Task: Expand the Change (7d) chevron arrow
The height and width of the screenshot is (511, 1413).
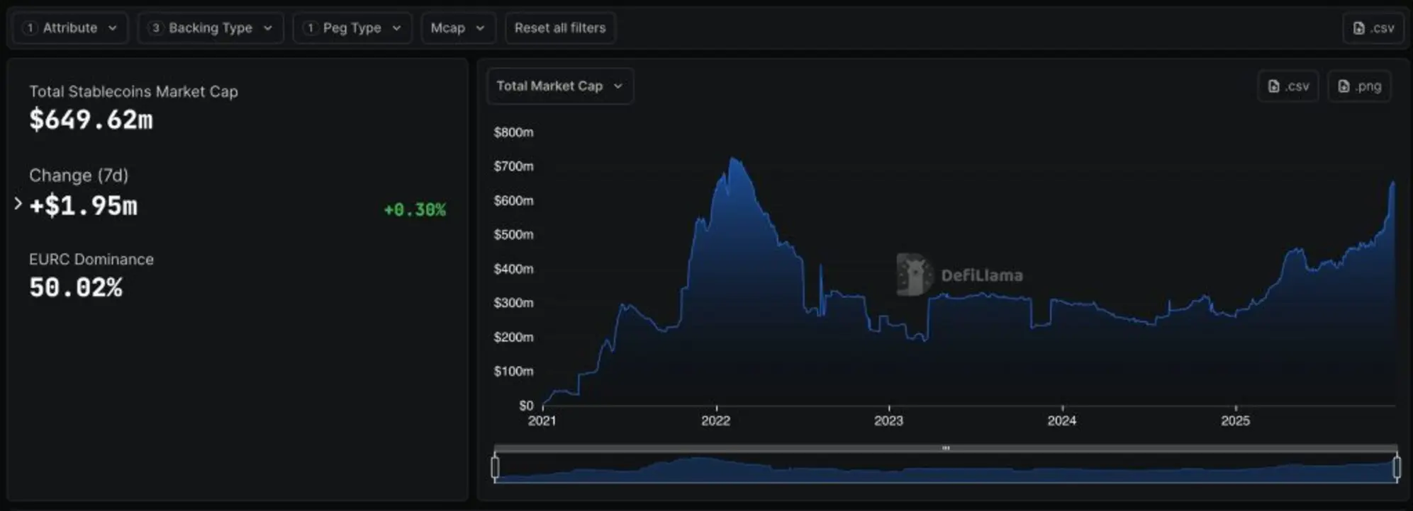Action: coord(18,204)
